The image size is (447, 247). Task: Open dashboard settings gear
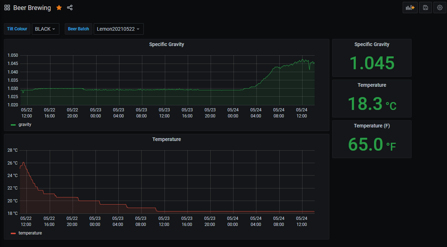[x=440, y=7]
